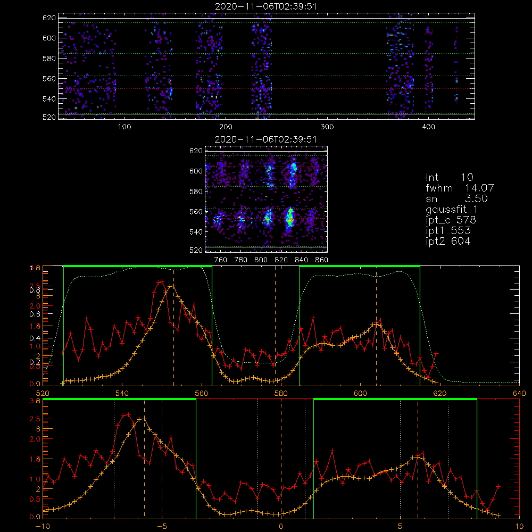Viewport: 532px width, 532px height.
Task: Click y-axis label '580' of the top image plot
Action: click(49, 58)
